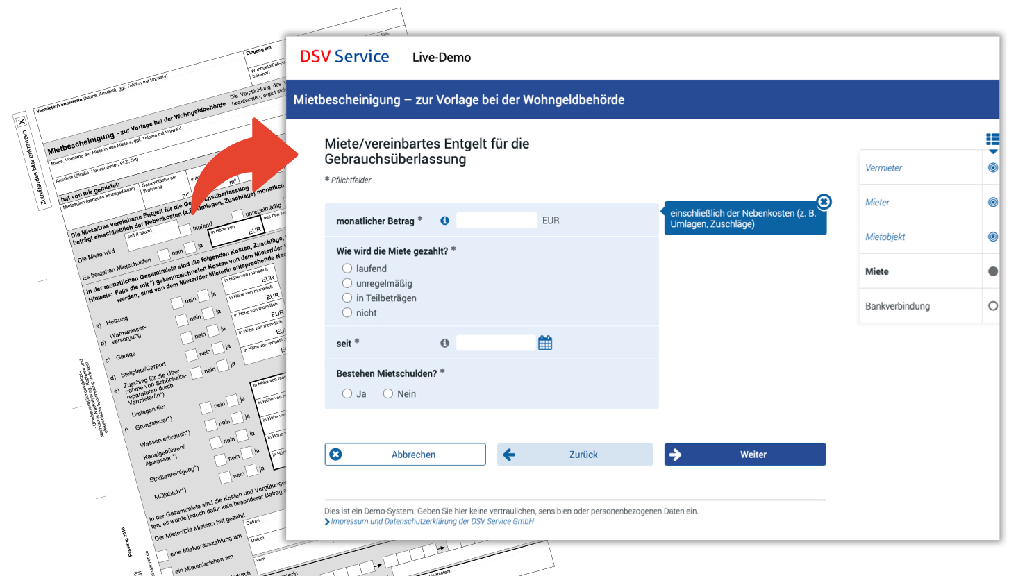Select the in Teilbeträgen radio option

point(347,298)
